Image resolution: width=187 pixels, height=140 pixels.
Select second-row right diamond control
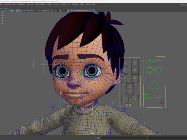(135, 70)
